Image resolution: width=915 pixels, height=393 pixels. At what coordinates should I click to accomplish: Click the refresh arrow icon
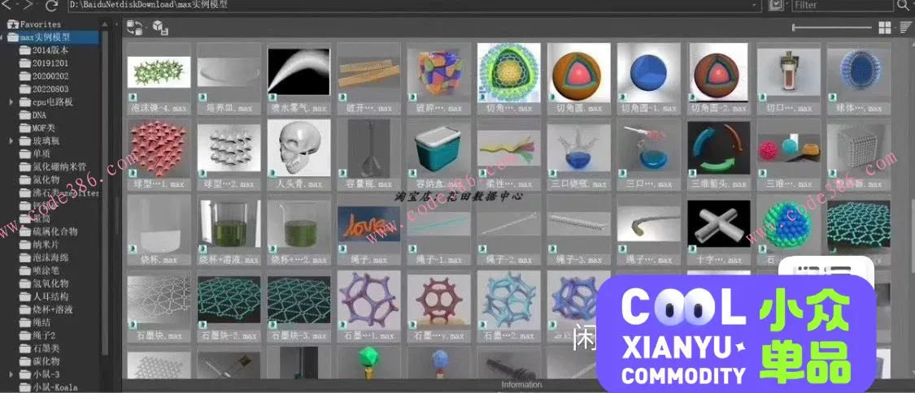click(51, 6)
